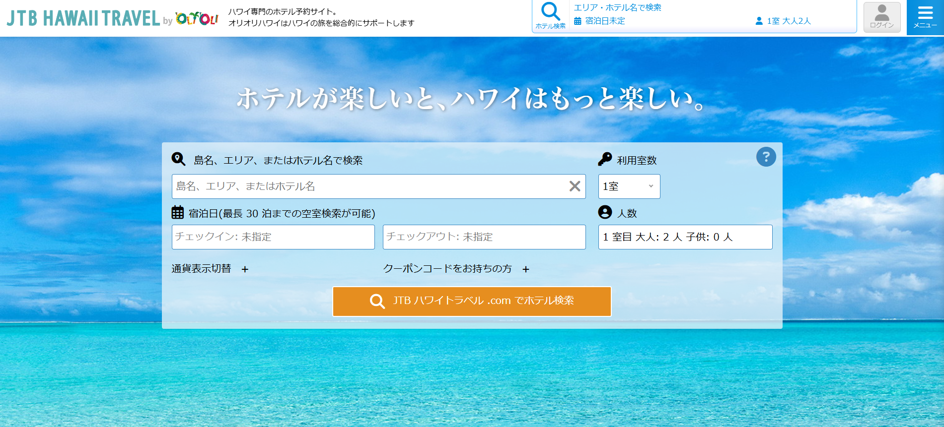Click the calendar icon beside stay dates label

(178, 213)
